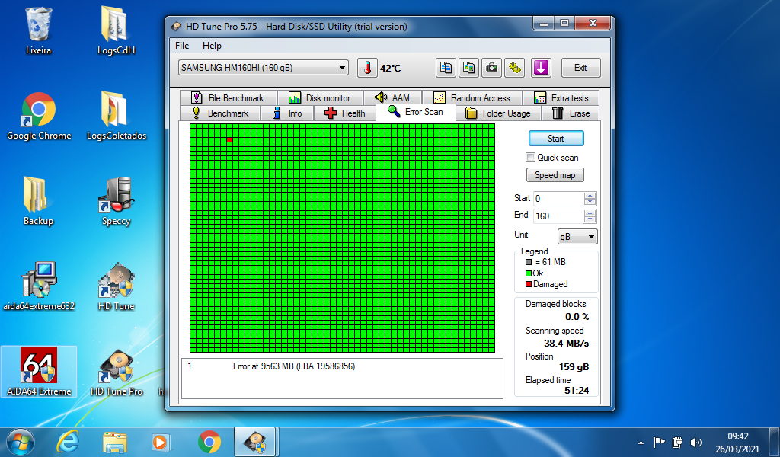Click the red Damaged legend swatch
Viewport: 780px width, 457px height.
click(529, 284)
